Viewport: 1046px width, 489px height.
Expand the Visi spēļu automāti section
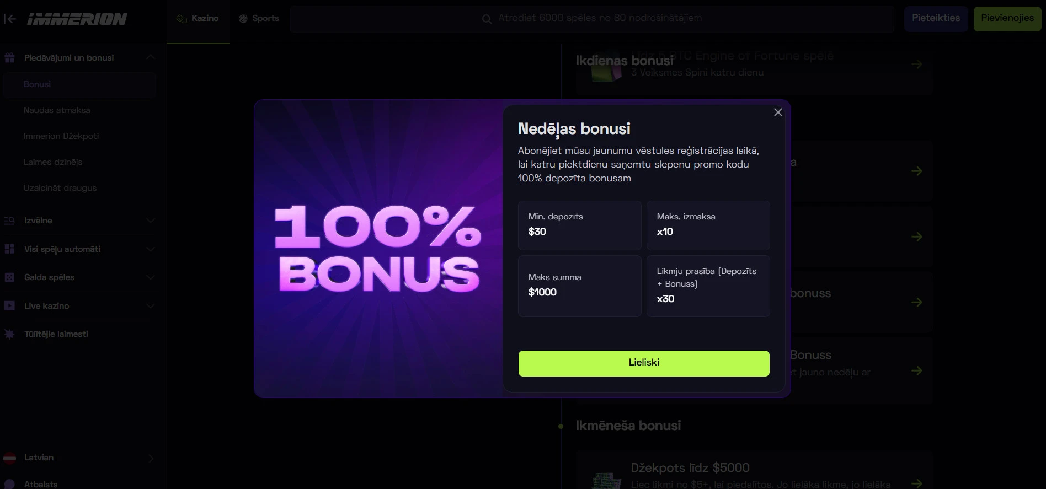tap(151, 249)
